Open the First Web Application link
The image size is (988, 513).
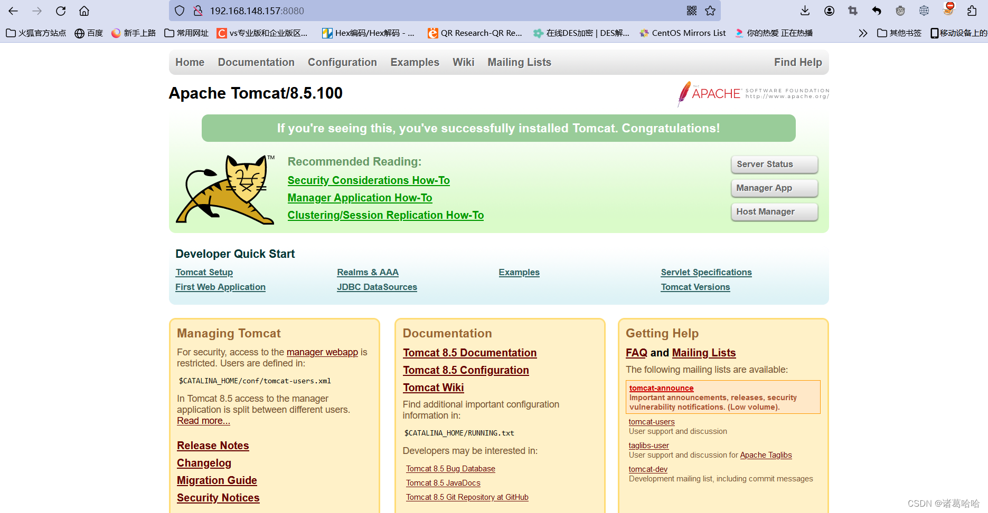tap(220, 287)
